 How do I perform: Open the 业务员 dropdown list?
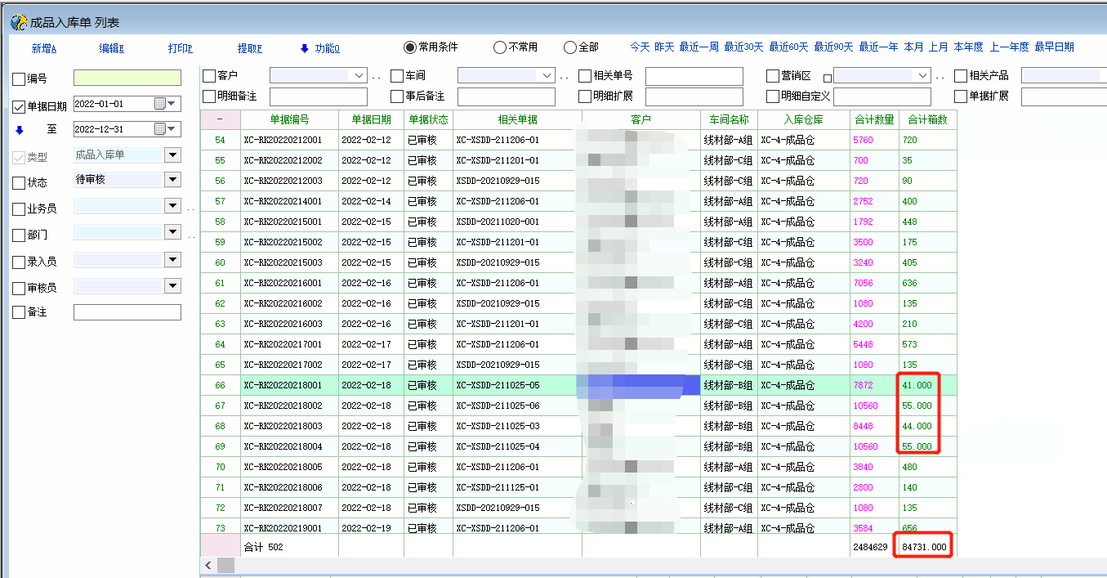pos(172,207)
